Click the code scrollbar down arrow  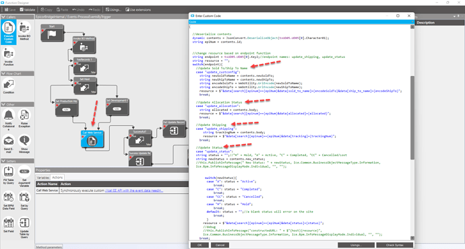(412, 238)
